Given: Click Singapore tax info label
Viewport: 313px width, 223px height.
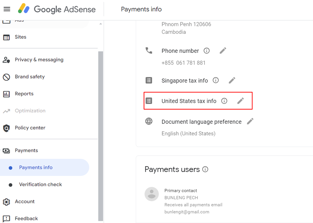Looking at the screenshot, I should click(x=185, y=81).
